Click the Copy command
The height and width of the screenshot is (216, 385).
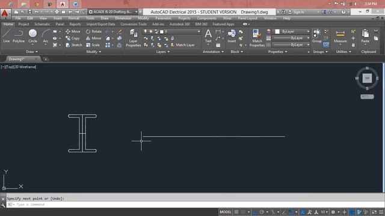(73, 38)
